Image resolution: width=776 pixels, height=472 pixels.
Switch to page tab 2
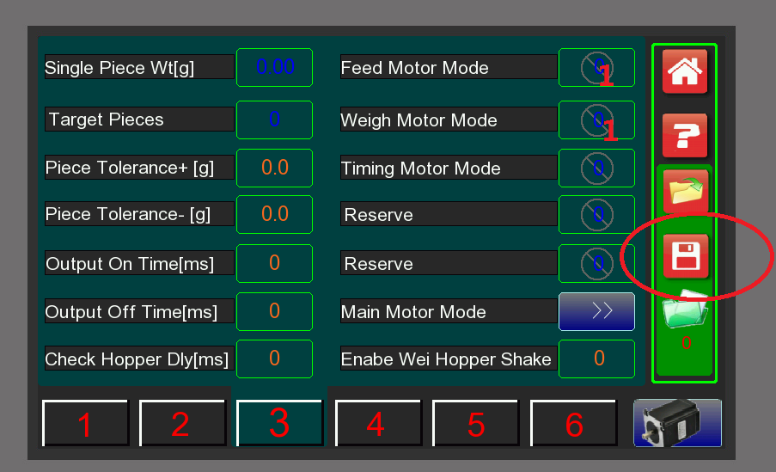181,423
